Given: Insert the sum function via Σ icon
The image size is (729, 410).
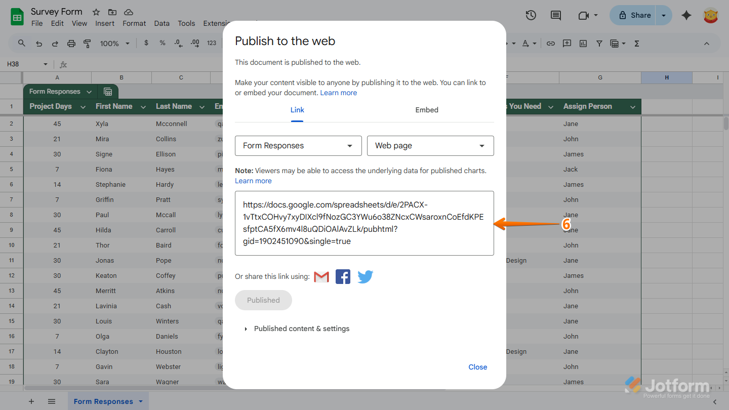Looking at the screenshot, I should click(636, 43).
